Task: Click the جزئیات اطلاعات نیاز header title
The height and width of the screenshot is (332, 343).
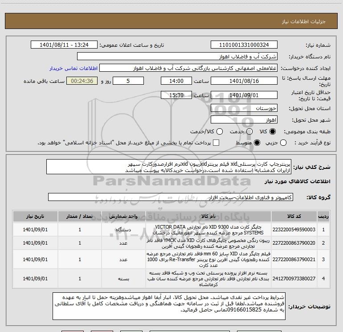Action: 304,21
